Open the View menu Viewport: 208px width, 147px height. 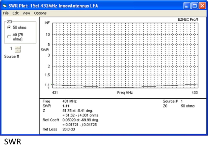(x=26, y=13)
